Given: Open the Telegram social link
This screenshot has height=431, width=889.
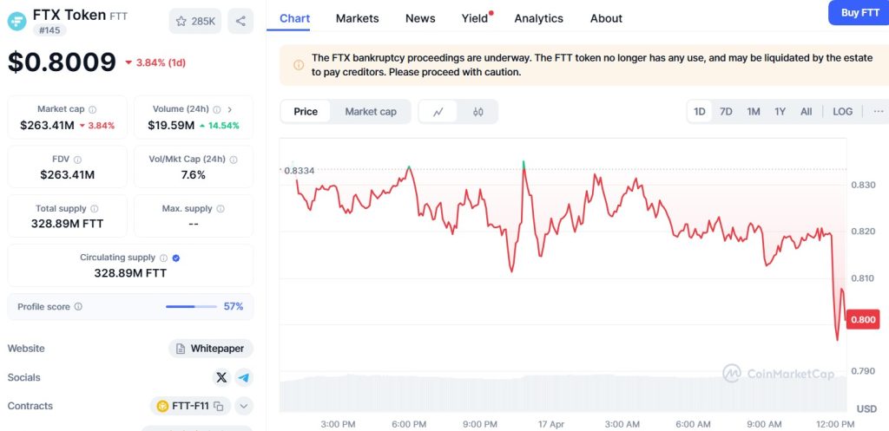Looking at the screenshot, I should click(x=244, y=377).
